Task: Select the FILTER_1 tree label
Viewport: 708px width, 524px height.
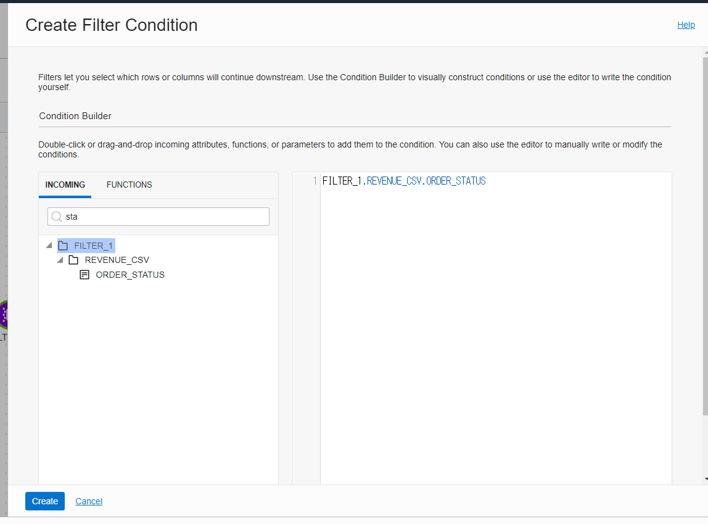Action: pyautogui.click(x=94, y=246)
